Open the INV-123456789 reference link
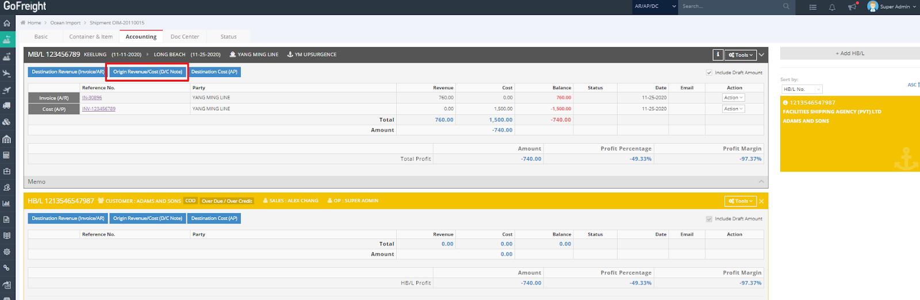The height and width of the screenshot is (300, 920). (x=99, y=109)
